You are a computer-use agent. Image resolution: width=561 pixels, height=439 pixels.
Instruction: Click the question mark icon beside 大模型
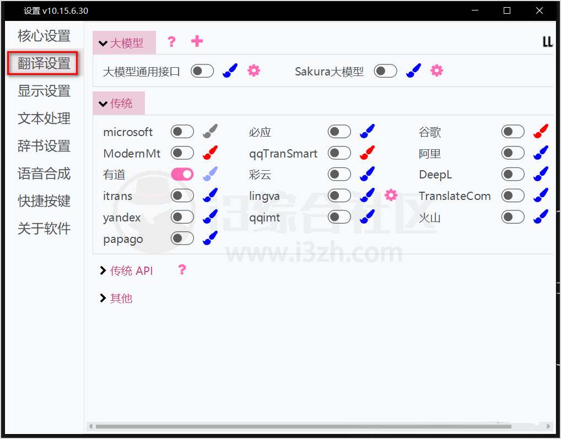coord(171,42)
